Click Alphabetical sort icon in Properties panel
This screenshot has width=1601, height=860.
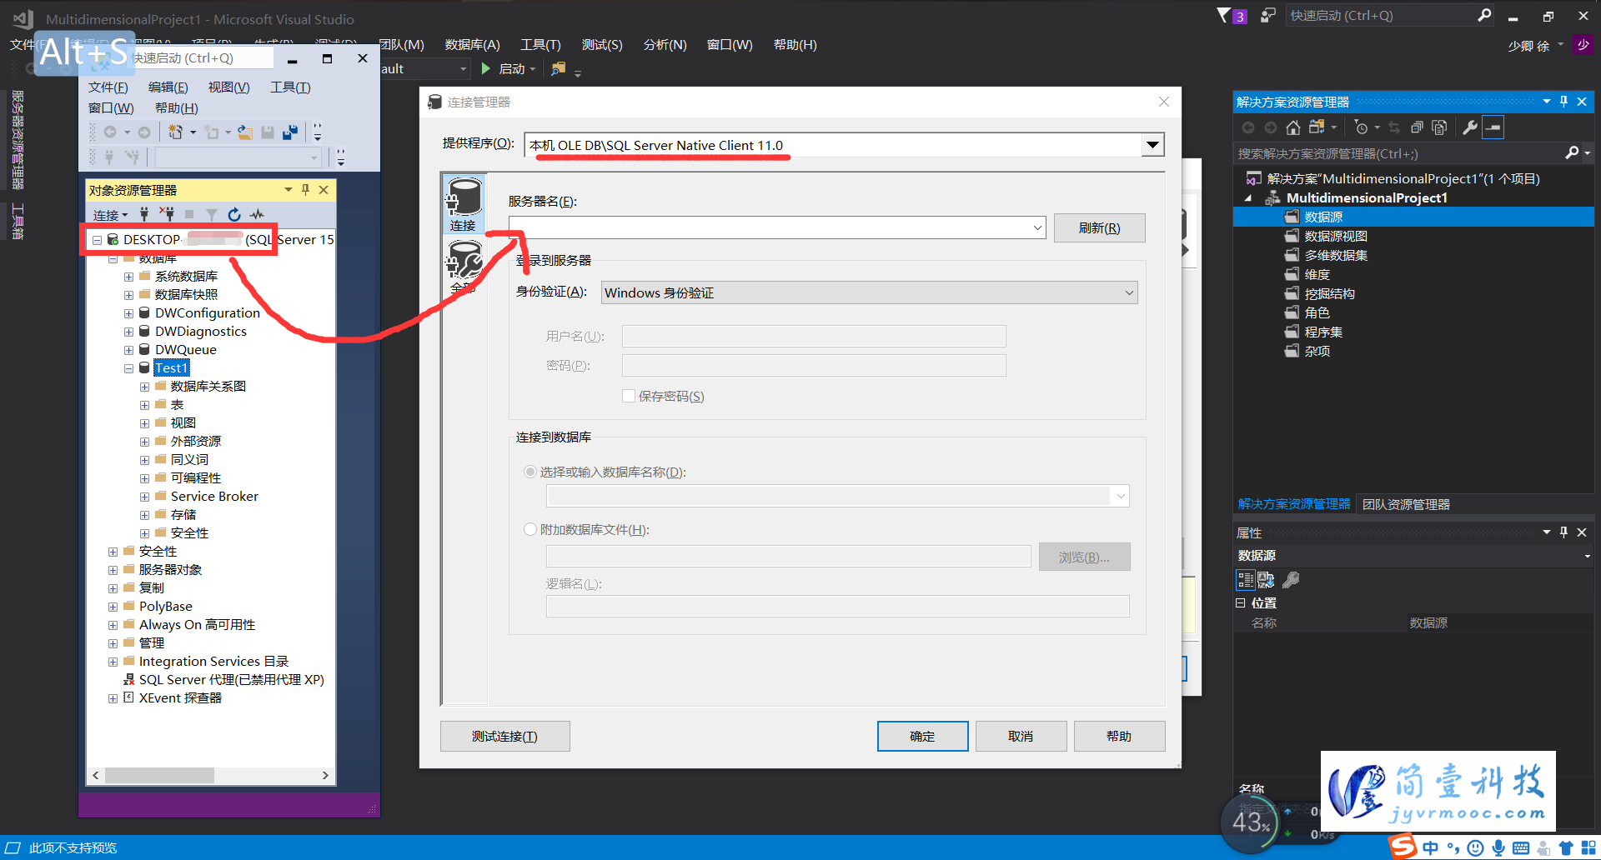pos(1266,579)
